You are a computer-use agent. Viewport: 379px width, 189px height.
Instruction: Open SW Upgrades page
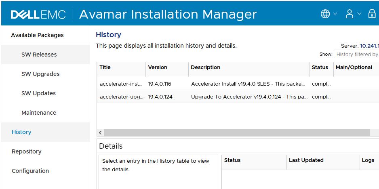point(40,74)
